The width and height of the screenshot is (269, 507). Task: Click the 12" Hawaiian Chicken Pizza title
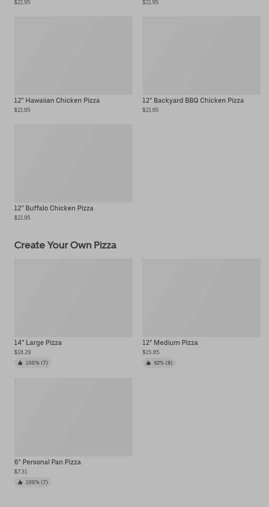[x=57, y=101]
